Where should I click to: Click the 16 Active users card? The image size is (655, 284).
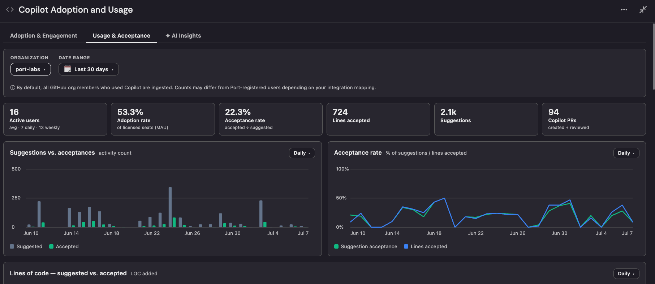(55, 119)
